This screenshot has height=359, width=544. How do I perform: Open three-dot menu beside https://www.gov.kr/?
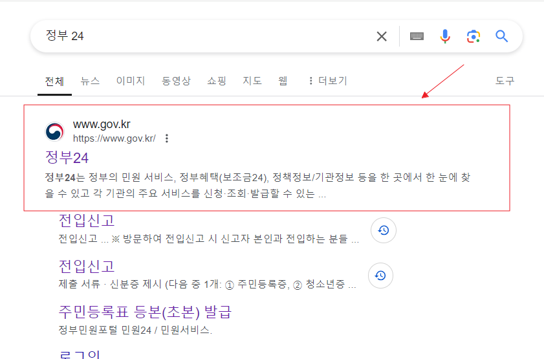[x=167, y=138]
